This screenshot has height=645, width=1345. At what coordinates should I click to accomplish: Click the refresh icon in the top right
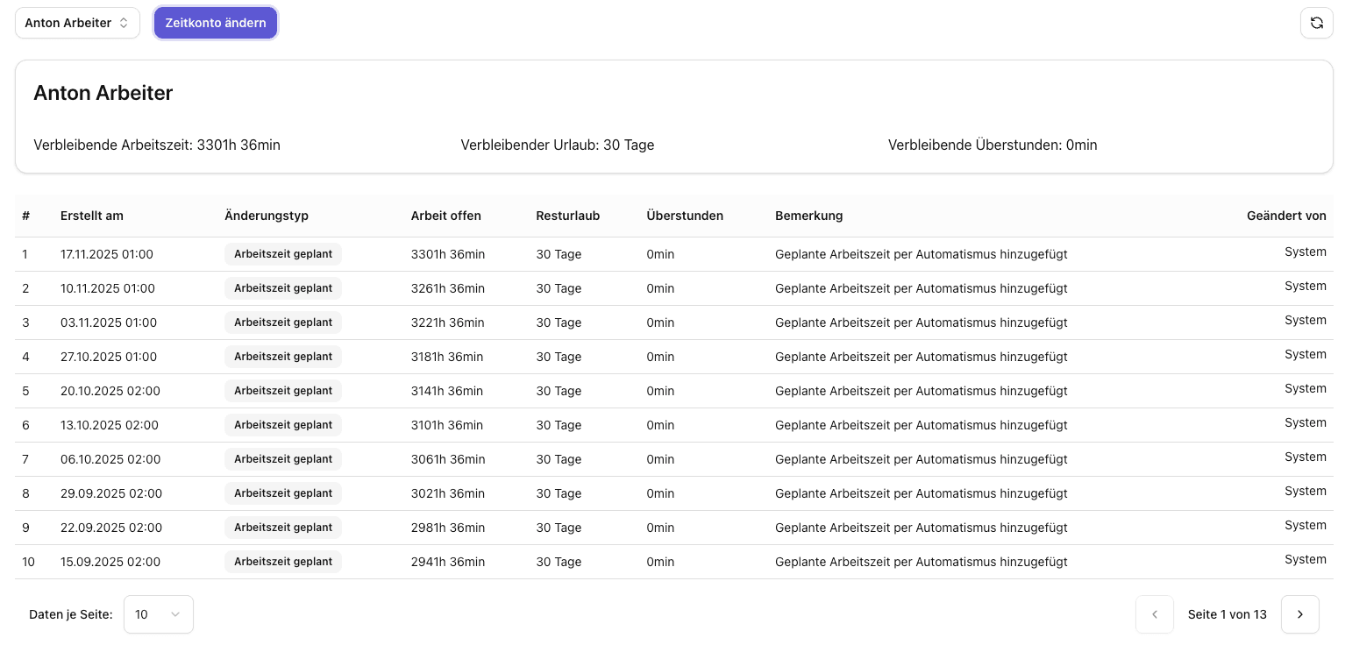1317,23
